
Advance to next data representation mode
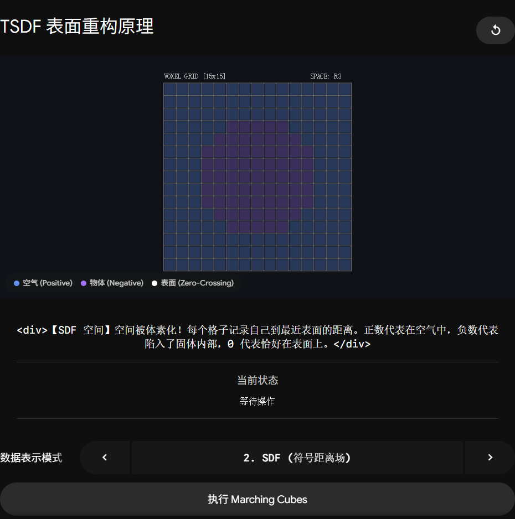click(490, 458)
